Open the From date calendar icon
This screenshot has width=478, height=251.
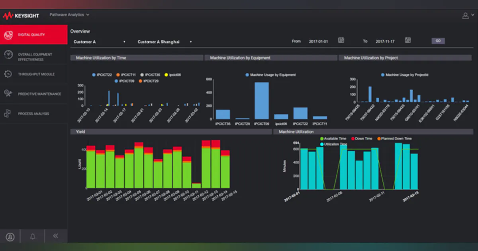[x=341, y=40]
